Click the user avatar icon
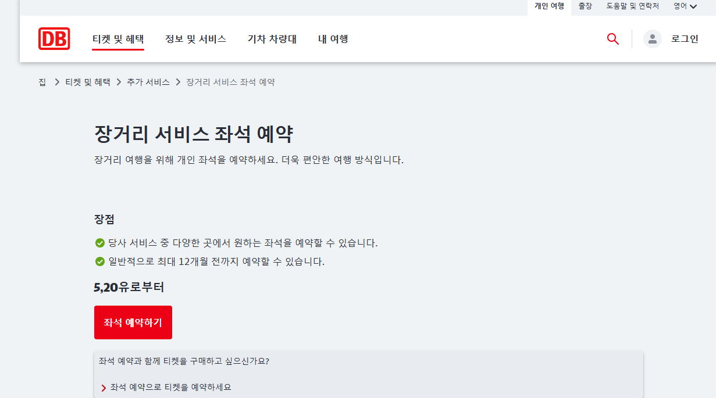This screenshot has width=716, height=398. pyautogui.click(x=653, y=39)
